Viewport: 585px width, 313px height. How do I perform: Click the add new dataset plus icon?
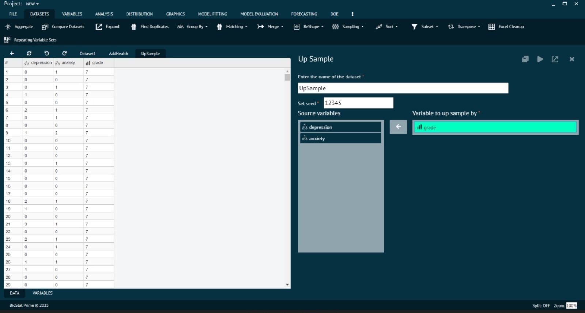[x=12, y=54]
